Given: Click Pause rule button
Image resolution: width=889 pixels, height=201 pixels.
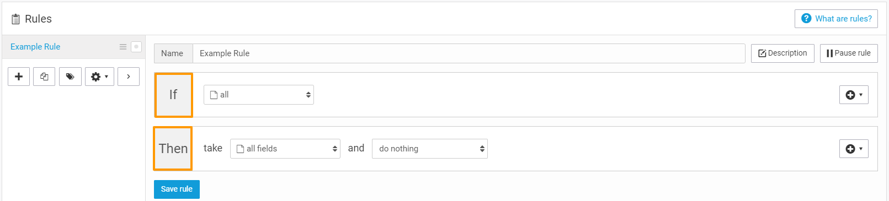Looking at the screenshot, I should [x=849, y=53].
